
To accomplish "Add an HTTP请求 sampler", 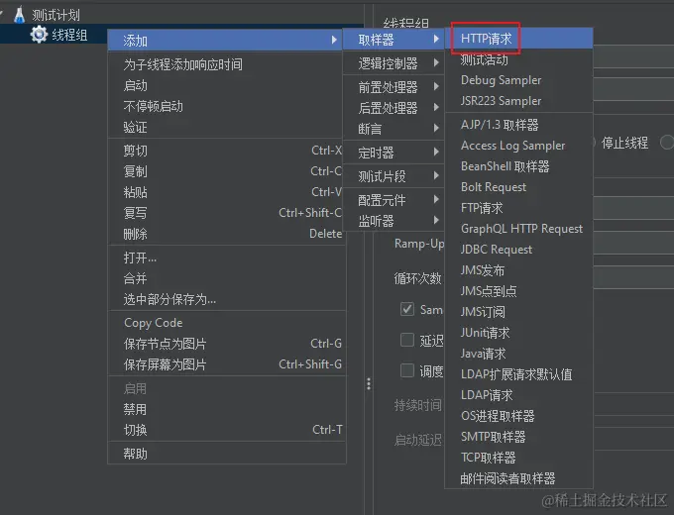I will pos(518,39).
